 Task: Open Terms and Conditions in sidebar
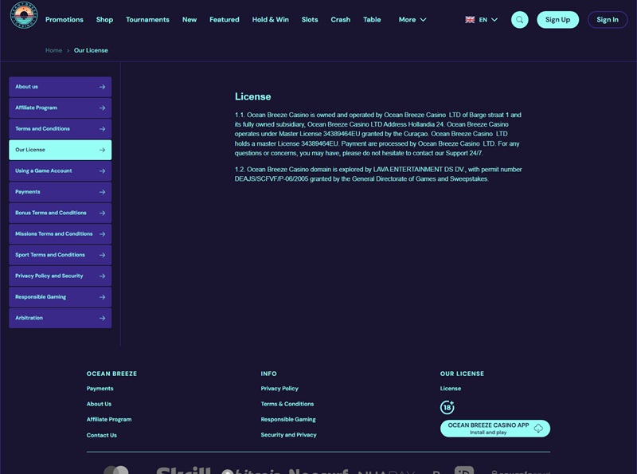pyautogui.click(x=61, y=129)
